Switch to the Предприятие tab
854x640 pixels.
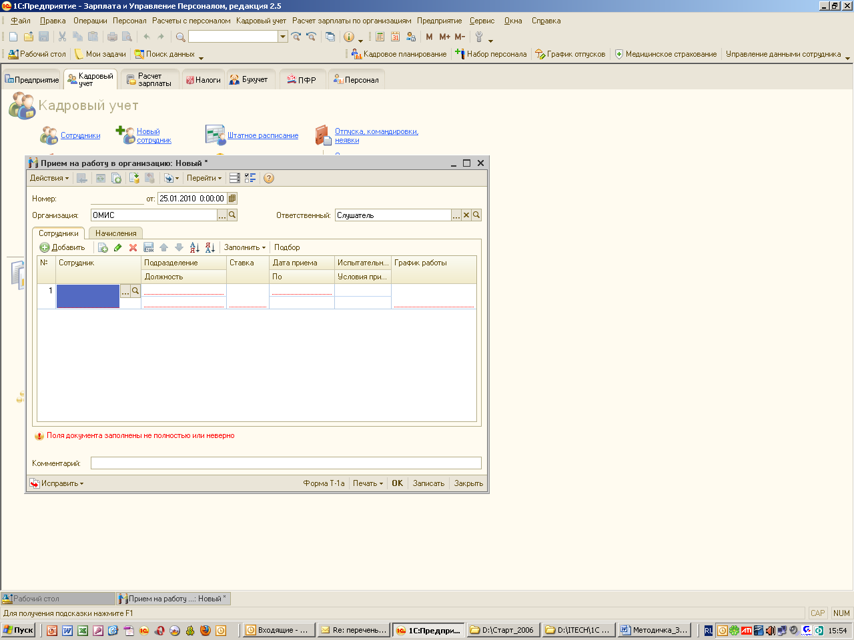tap(31, 79)
